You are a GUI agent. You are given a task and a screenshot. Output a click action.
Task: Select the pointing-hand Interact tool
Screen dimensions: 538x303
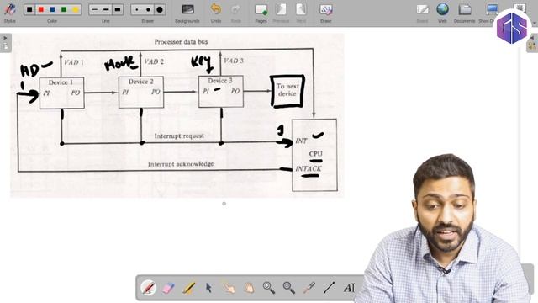click(x=229, y=288)
